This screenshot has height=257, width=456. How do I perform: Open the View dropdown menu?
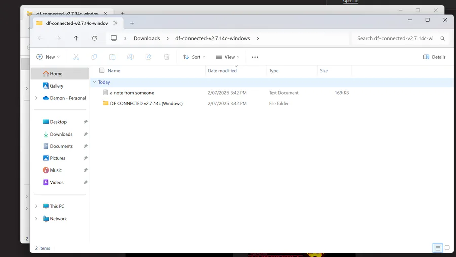click(x=227, y=57)
